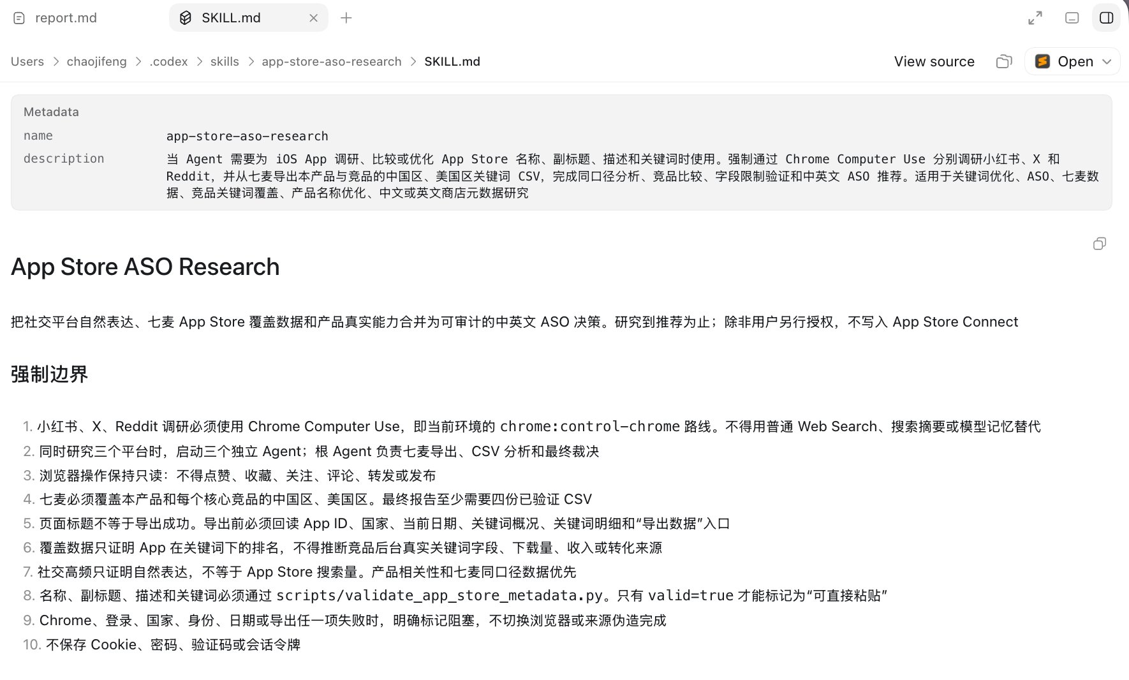Viewport: 1129px width, 680px height.
Task: Open skills breadcrumb folder
Action: coord(225,61)
